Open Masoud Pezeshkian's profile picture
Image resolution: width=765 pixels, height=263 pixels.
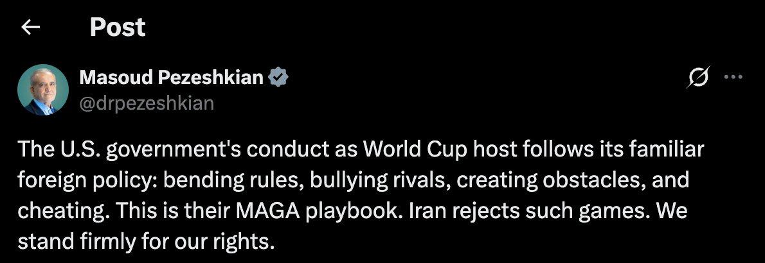point(43,90)
